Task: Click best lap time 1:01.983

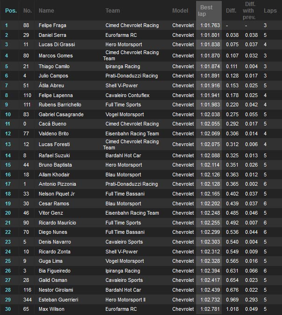Action: tap(210, 105)
